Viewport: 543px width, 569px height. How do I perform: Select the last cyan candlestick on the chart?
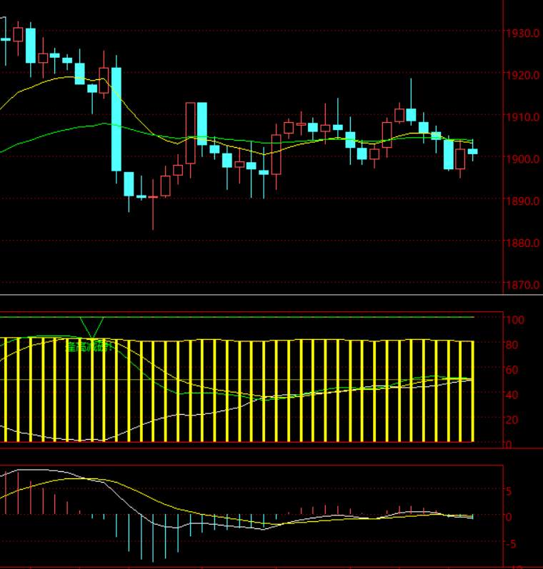coord(472,151)
